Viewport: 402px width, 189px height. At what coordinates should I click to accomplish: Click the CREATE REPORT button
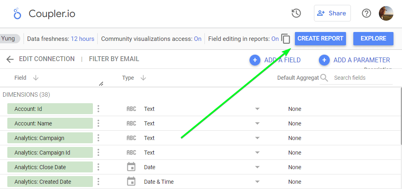[320, 38]
